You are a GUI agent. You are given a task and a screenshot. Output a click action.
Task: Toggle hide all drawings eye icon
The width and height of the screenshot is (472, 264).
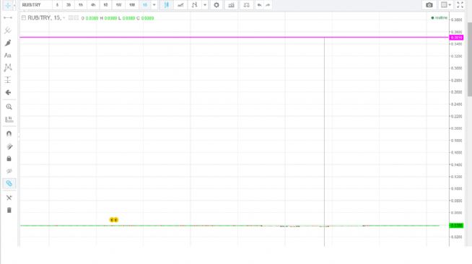pyautogui.click(x=9, y=171)
